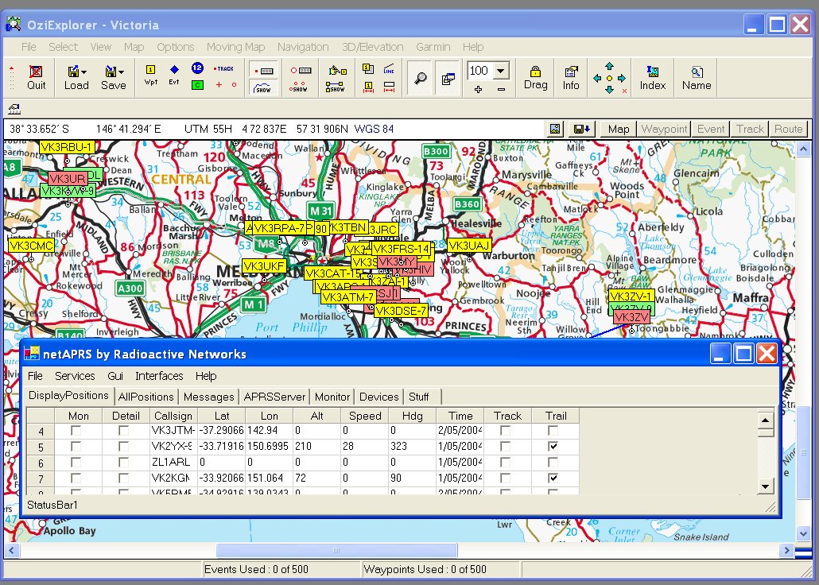Viewport: 819px width, 585px height.
Task: Click the magnifying glass zoom icon
Action: point(421,79)
